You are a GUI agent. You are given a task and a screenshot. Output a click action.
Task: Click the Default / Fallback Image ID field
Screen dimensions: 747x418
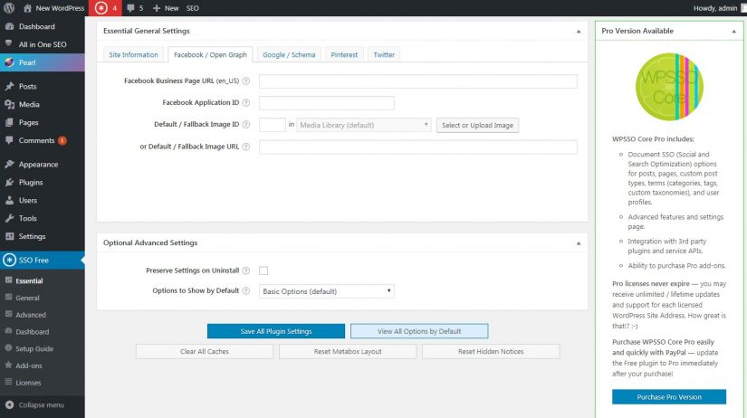(272, 125)
